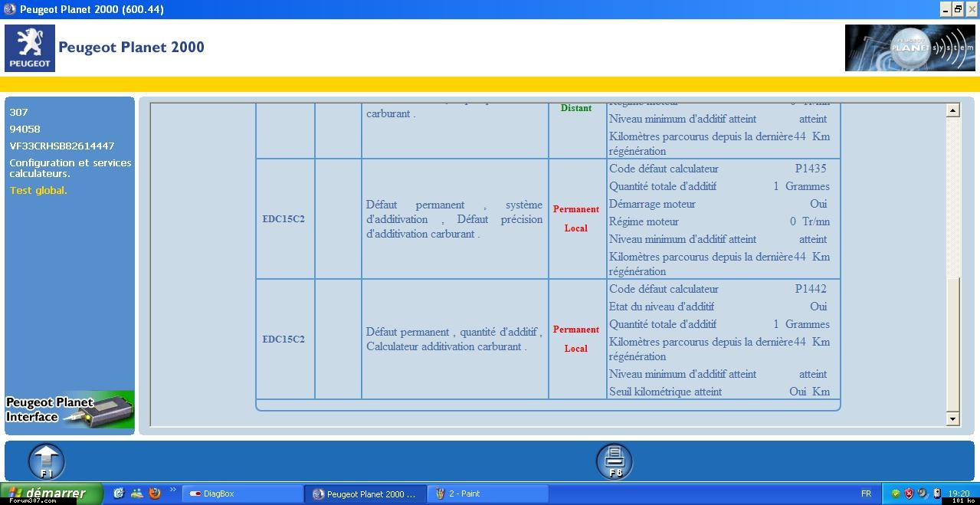Click the green shield tray icon

pos(895,494)
